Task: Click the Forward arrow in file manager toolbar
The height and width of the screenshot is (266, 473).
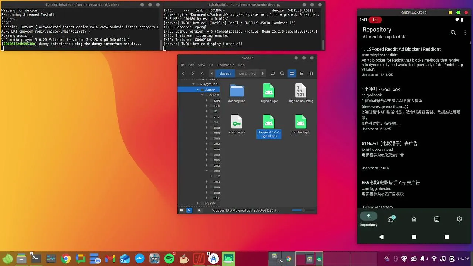Action: coord(193,74)
